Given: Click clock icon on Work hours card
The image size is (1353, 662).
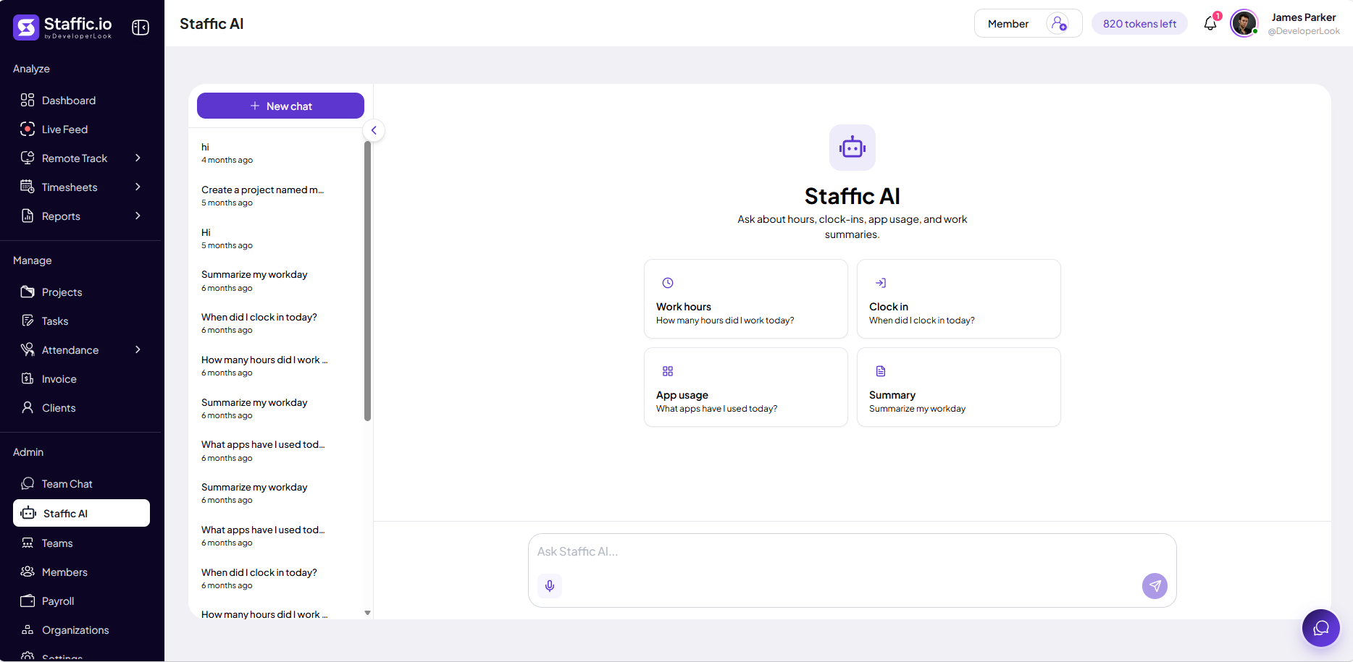Looking at the screenshot, I should [668, 283].
